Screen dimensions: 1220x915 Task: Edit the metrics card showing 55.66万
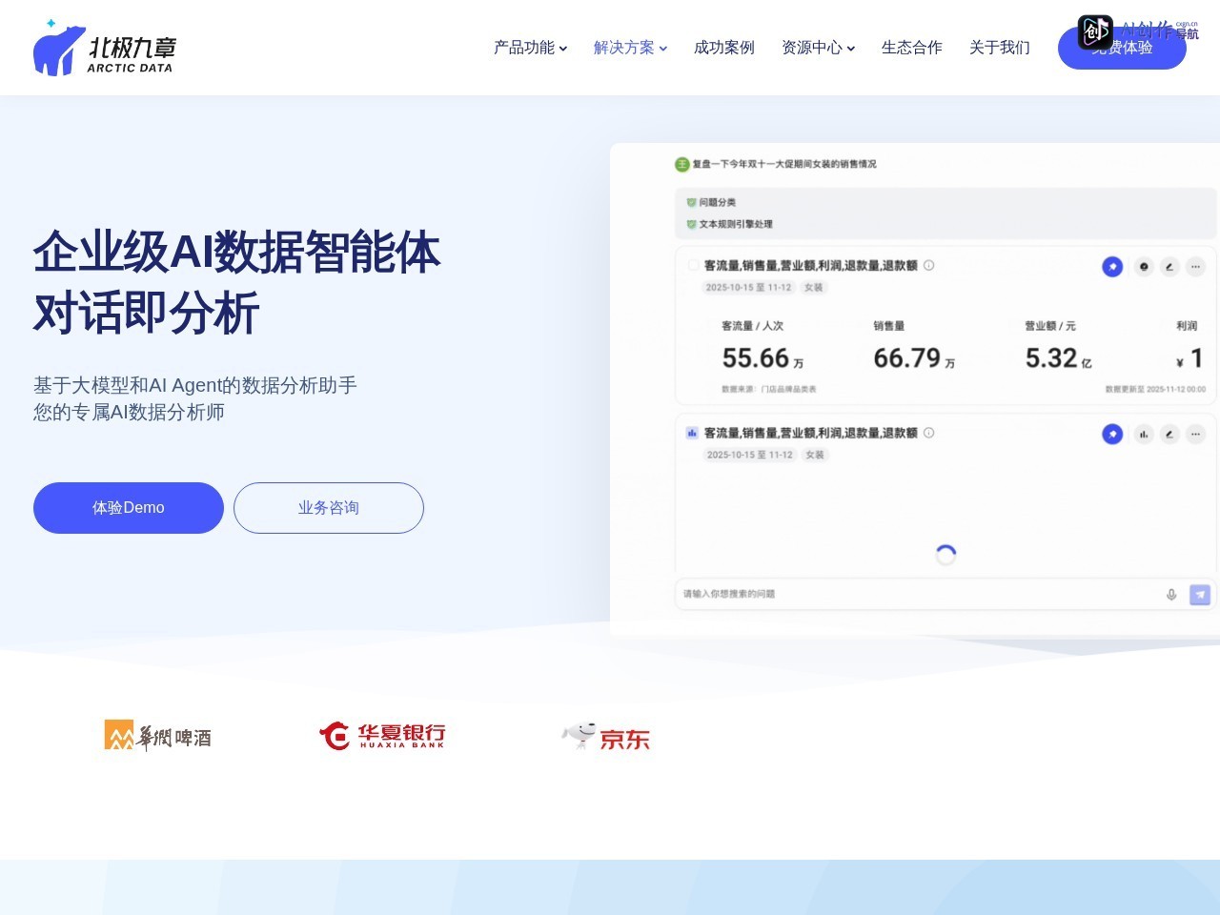[x=1169, y=267]
